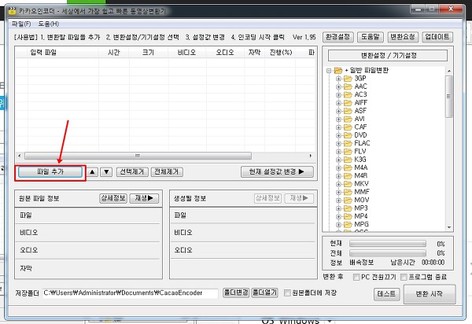
Task: Open the 도움(H) menu
Action: coord(49,24)
